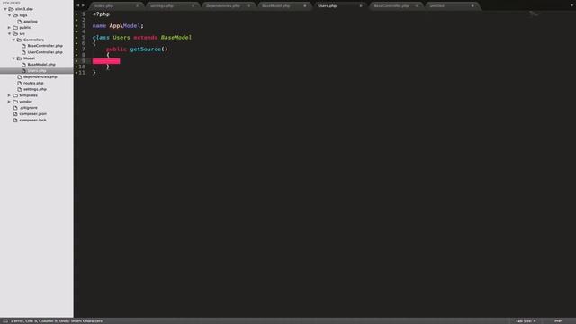Open settings.php in the sidebar
Viewport: 576px width, 324px height.
pos(35,89)
